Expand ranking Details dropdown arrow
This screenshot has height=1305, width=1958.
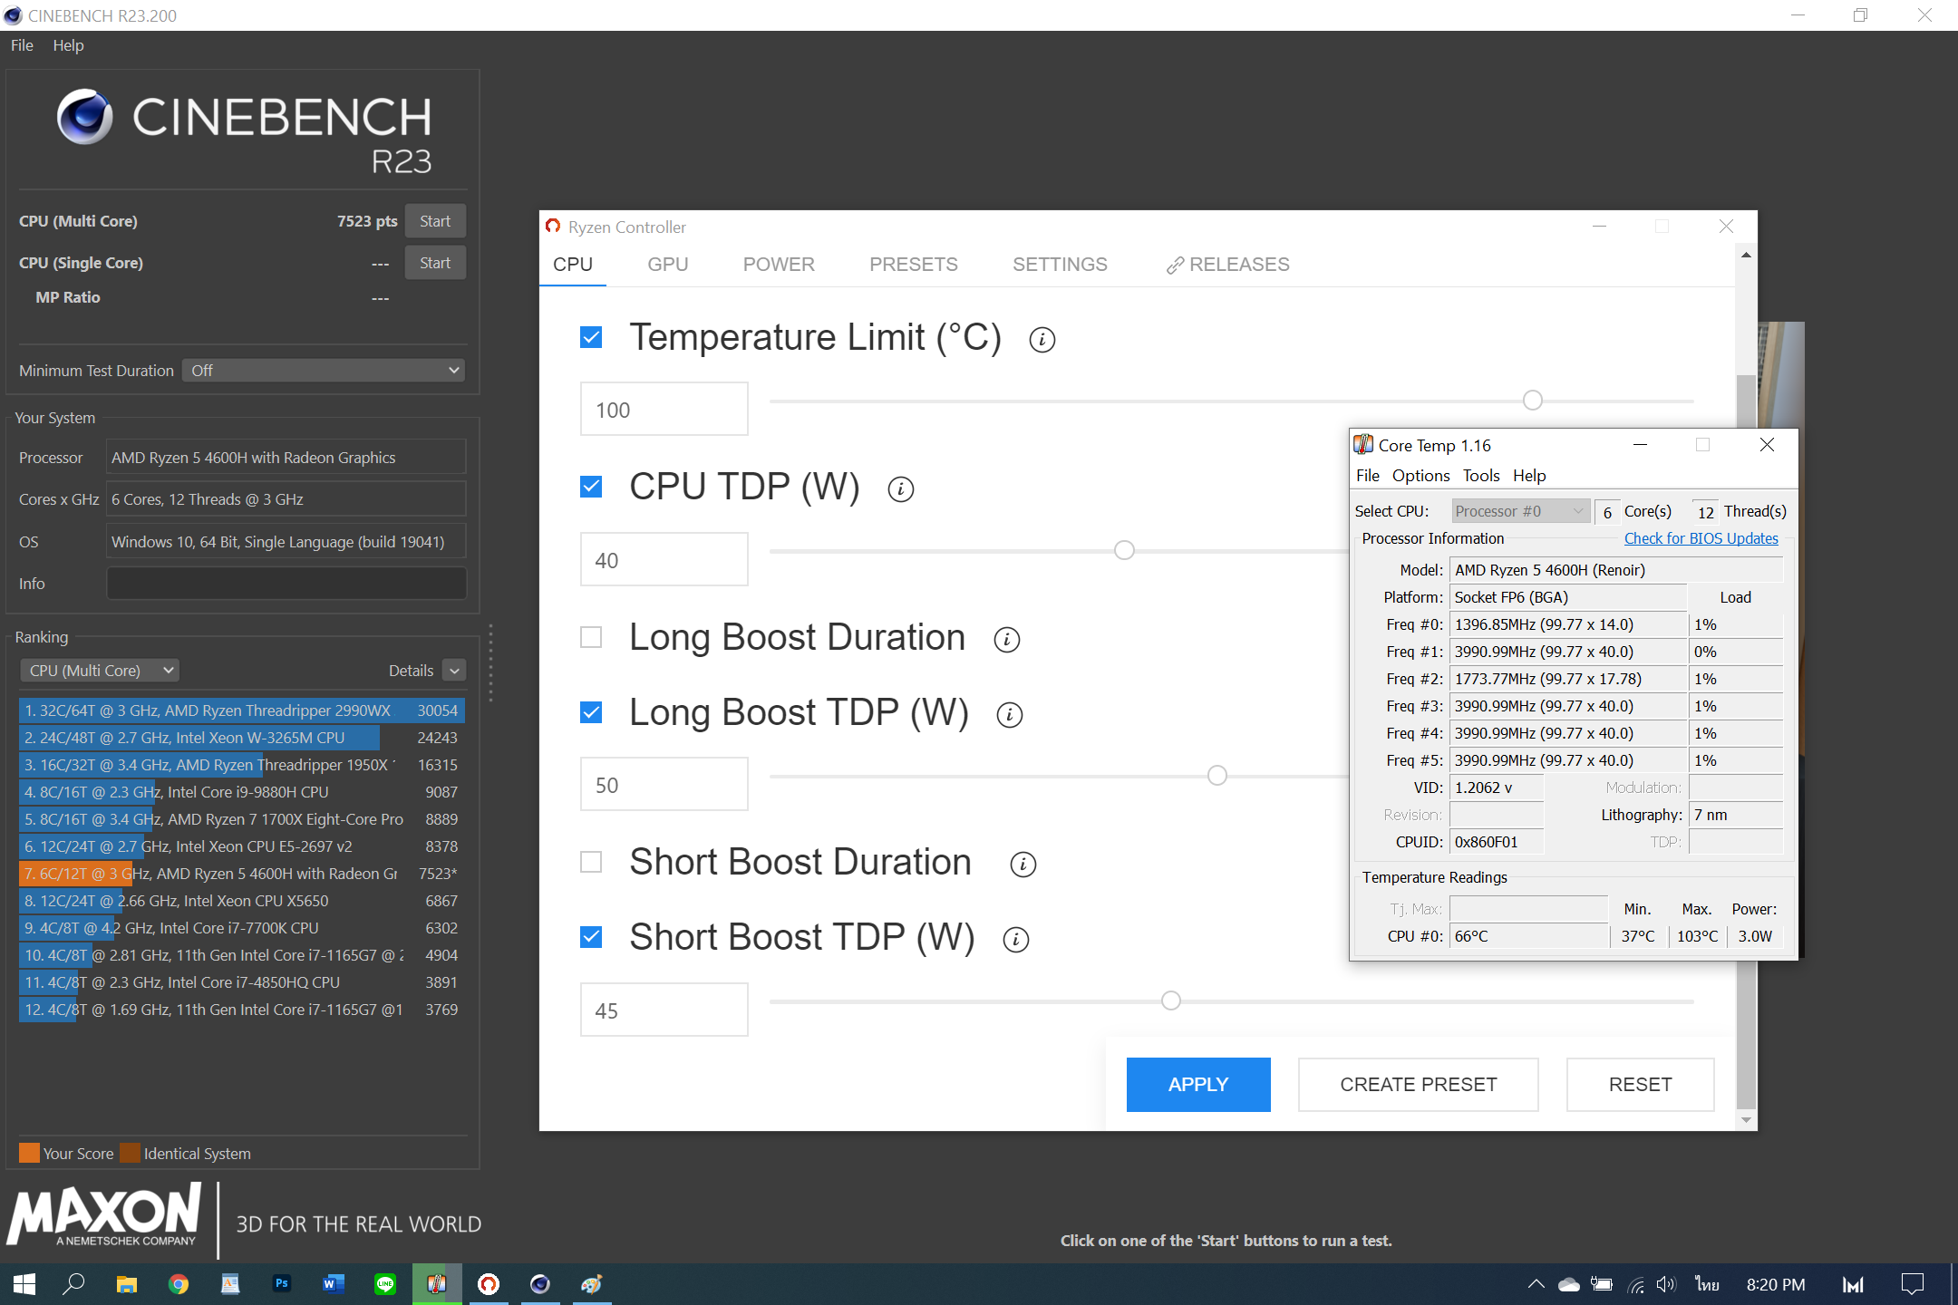(455, 671)
